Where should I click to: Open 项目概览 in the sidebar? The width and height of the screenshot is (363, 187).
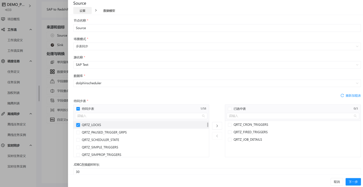tap(14, 19)
